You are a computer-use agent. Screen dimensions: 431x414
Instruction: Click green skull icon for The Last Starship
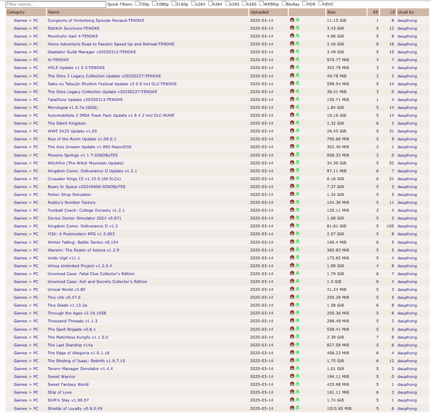(298, 345)
